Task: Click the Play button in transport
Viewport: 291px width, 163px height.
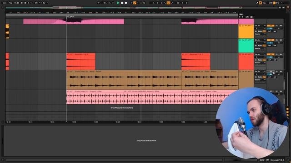Action: 118,3
